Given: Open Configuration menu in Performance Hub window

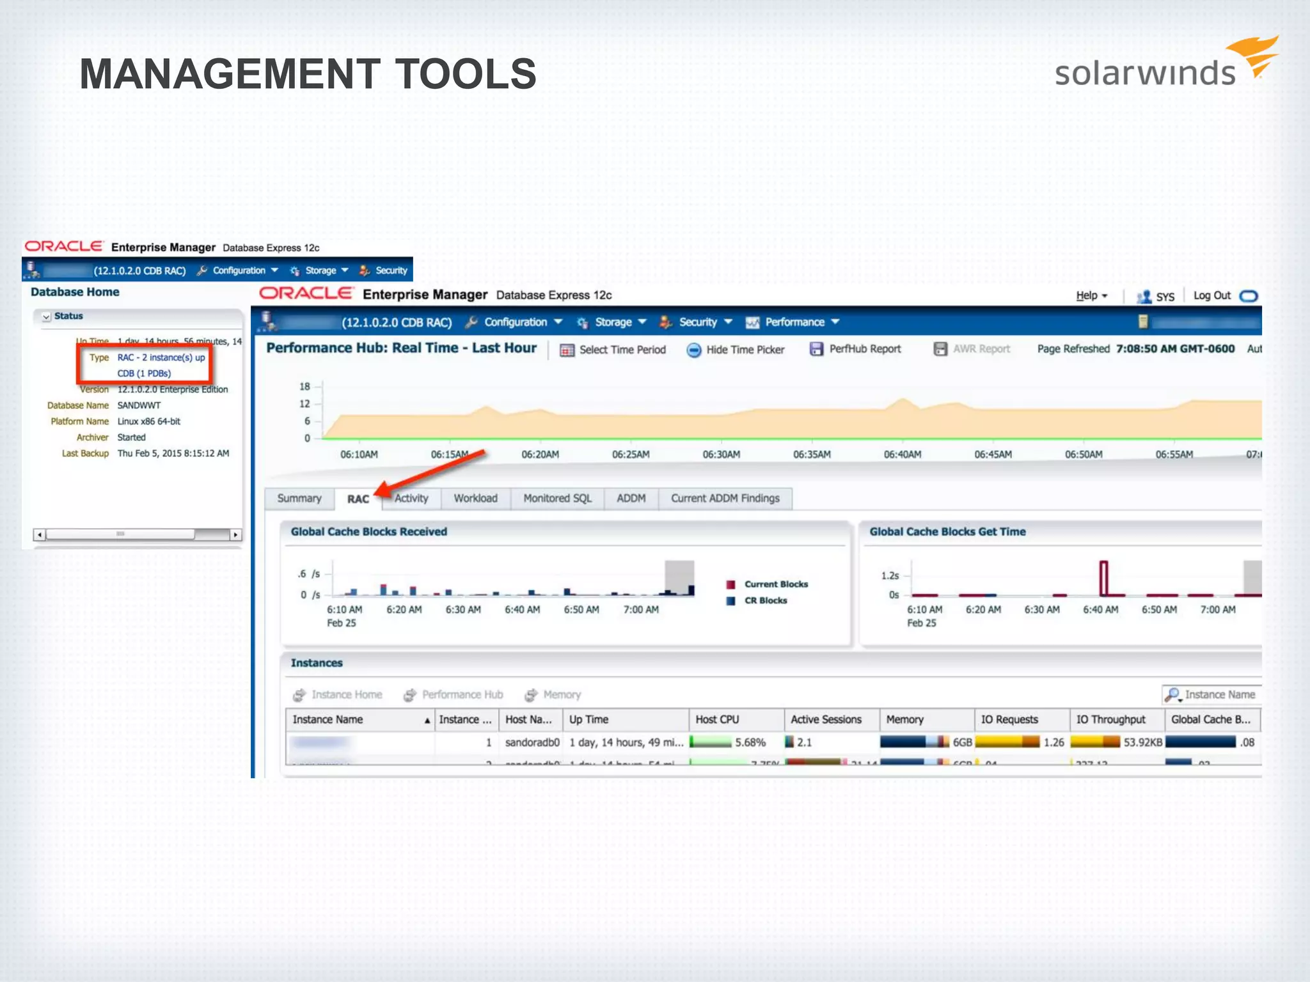Looking at the screenshot, I should (523, 322).
